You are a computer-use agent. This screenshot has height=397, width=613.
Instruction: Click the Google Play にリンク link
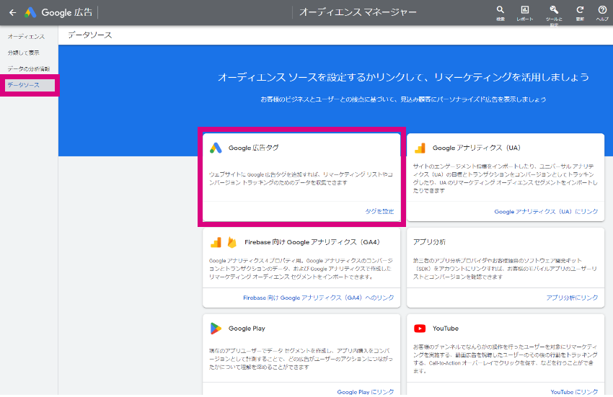pyautogui.click(x=366, y=391)
